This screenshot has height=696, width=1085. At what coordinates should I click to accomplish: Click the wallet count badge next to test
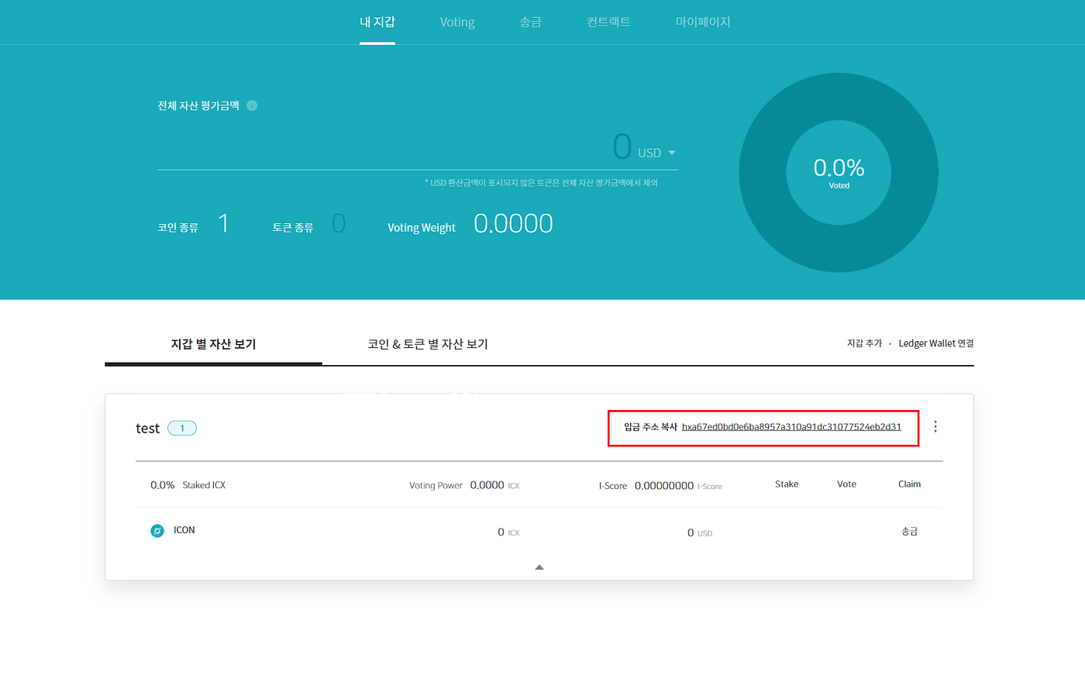[x=181, y=428]
